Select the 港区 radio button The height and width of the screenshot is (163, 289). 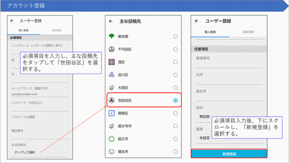coord(175,62)
